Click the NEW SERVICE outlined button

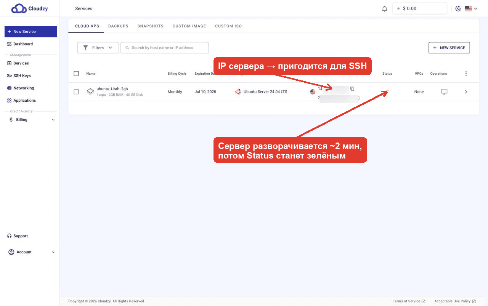[449, 48]
